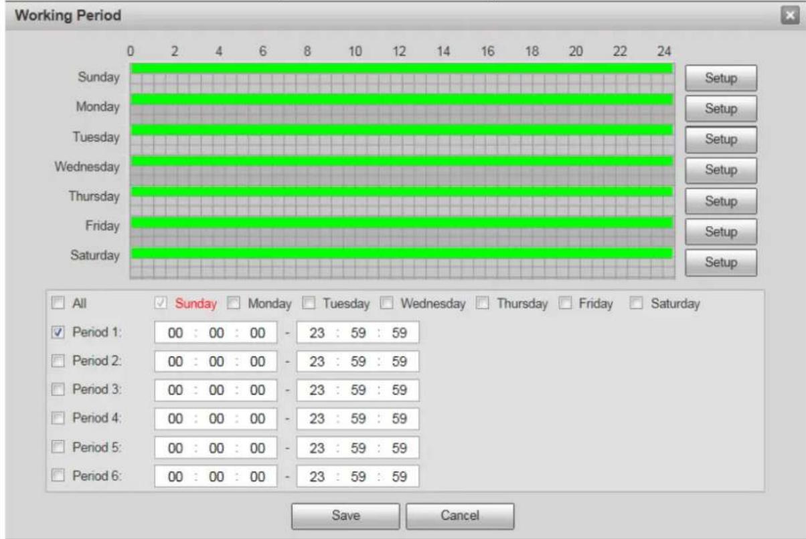The height and width of the screenshot is (539, 806).
Task: Enable the Period 6 checkbox
Action: coord(57,476)
